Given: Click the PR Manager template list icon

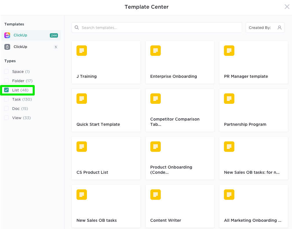Looking at the screenshot, I should pos(229,51).
